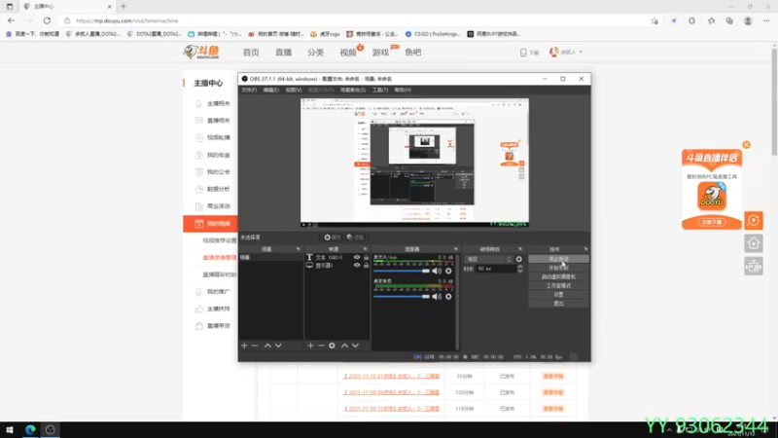The image size is (778, 438).
Task: Click the Douyu logo on the web page
Action: pos(201,52)
